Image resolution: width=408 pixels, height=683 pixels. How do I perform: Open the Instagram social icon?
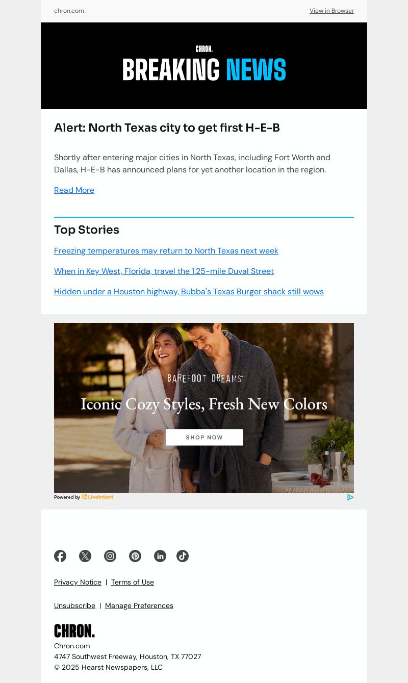coord(110,556)
